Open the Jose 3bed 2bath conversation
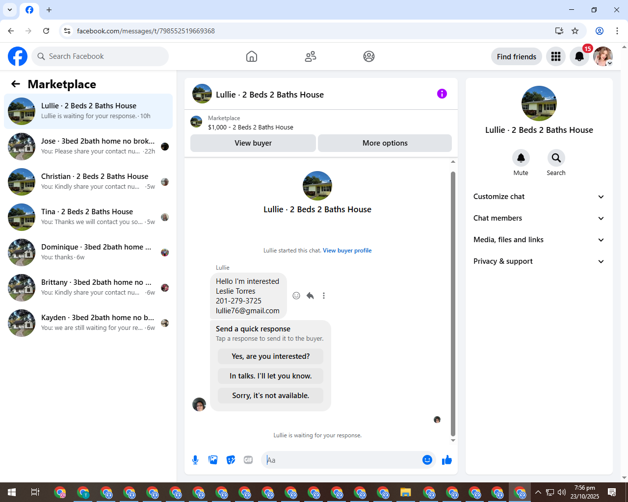Screen dimensions: 628x502 point(88,147)
